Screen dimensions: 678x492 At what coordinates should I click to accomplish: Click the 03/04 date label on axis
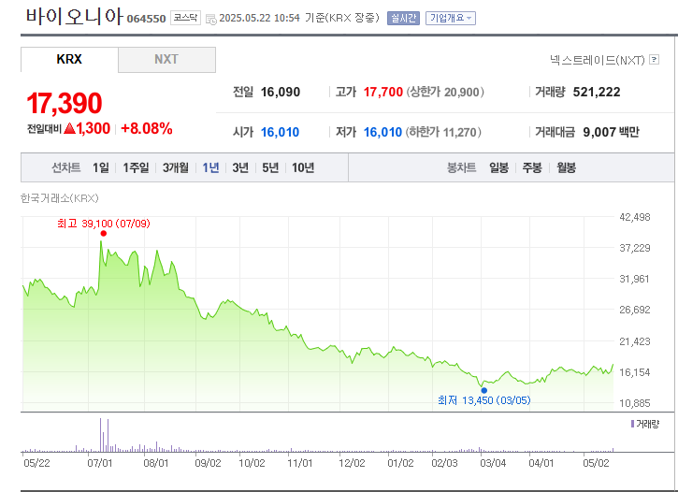click(493, 463)
